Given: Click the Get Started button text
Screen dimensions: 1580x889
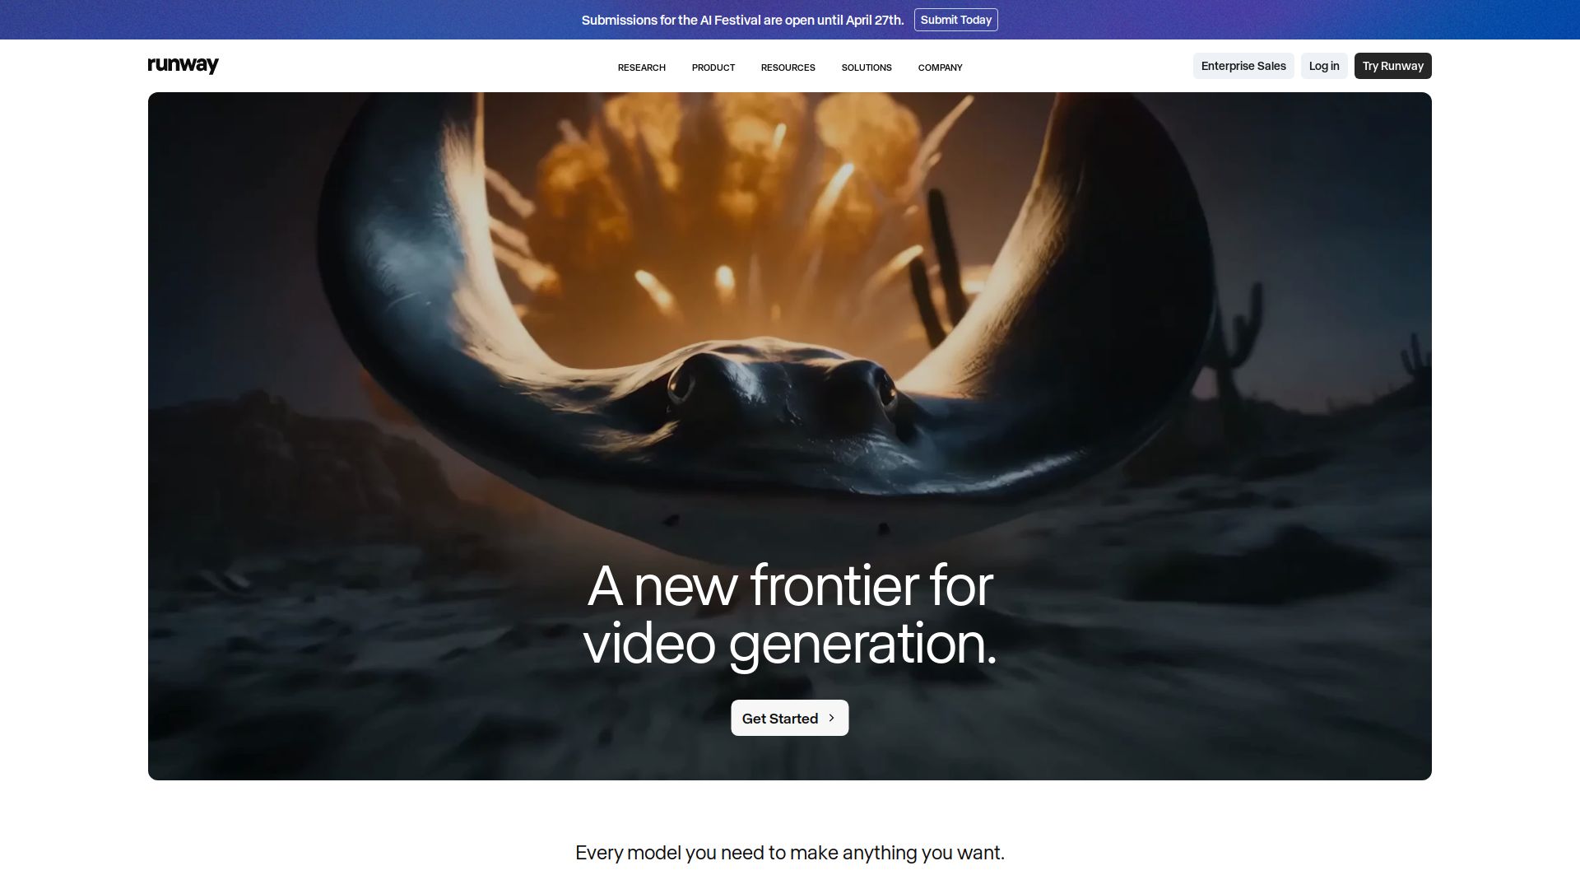Looking at the screenshot, I should coord(779,719).
